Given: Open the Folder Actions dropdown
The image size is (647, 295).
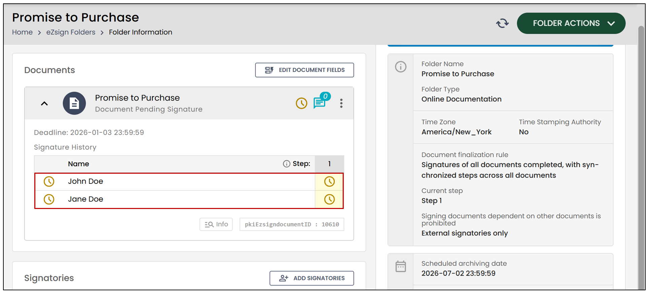Looking at the screenshot, I should 571,23.
